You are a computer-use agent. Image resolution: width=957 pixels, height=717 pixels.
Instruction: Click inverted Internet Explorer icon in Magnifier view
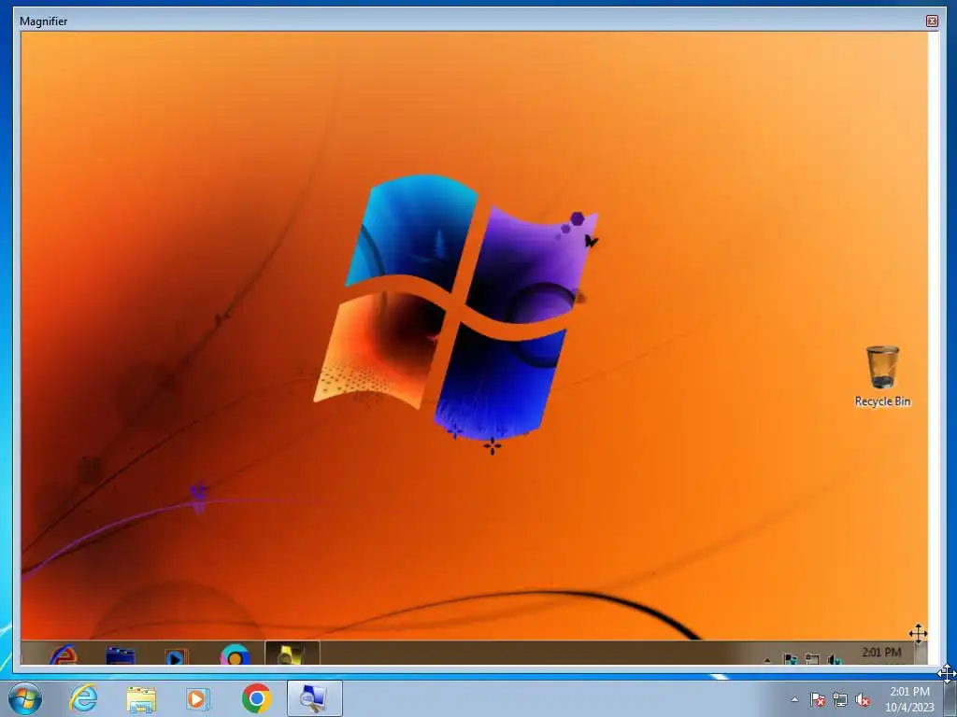(x=64, y=654)
